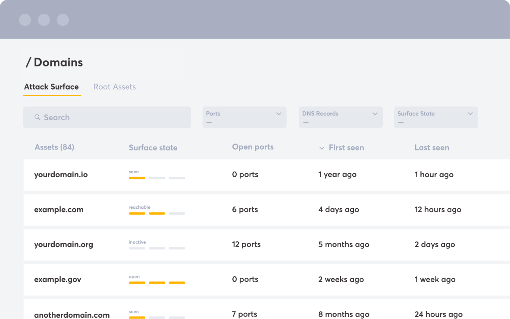Sort by the Open ports column header
This screenshot has height=319, width=510.
point(253,147)
